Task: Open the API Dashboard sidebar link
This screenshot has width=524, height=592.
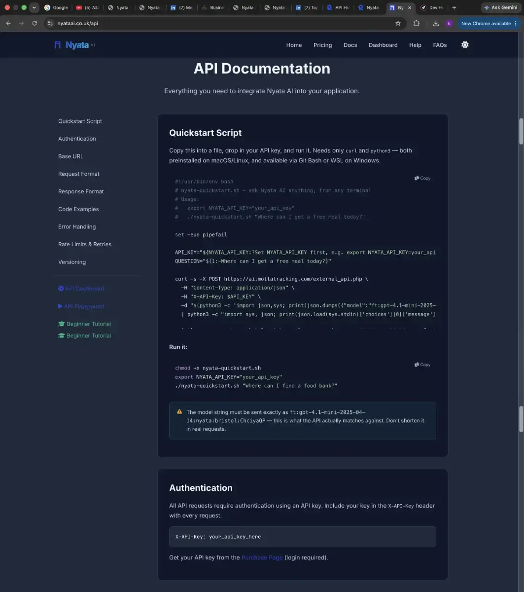Action: [81, 289]
